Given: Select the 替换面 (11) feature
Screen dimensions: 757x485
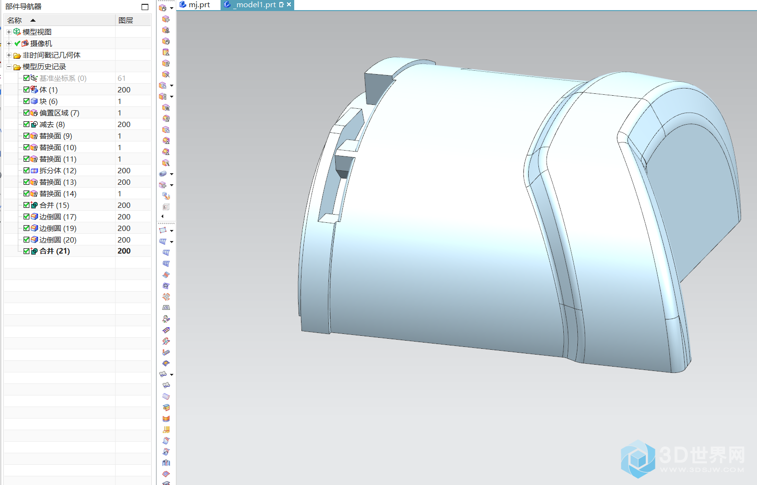Looking at the screenshot, I should 58,159.
